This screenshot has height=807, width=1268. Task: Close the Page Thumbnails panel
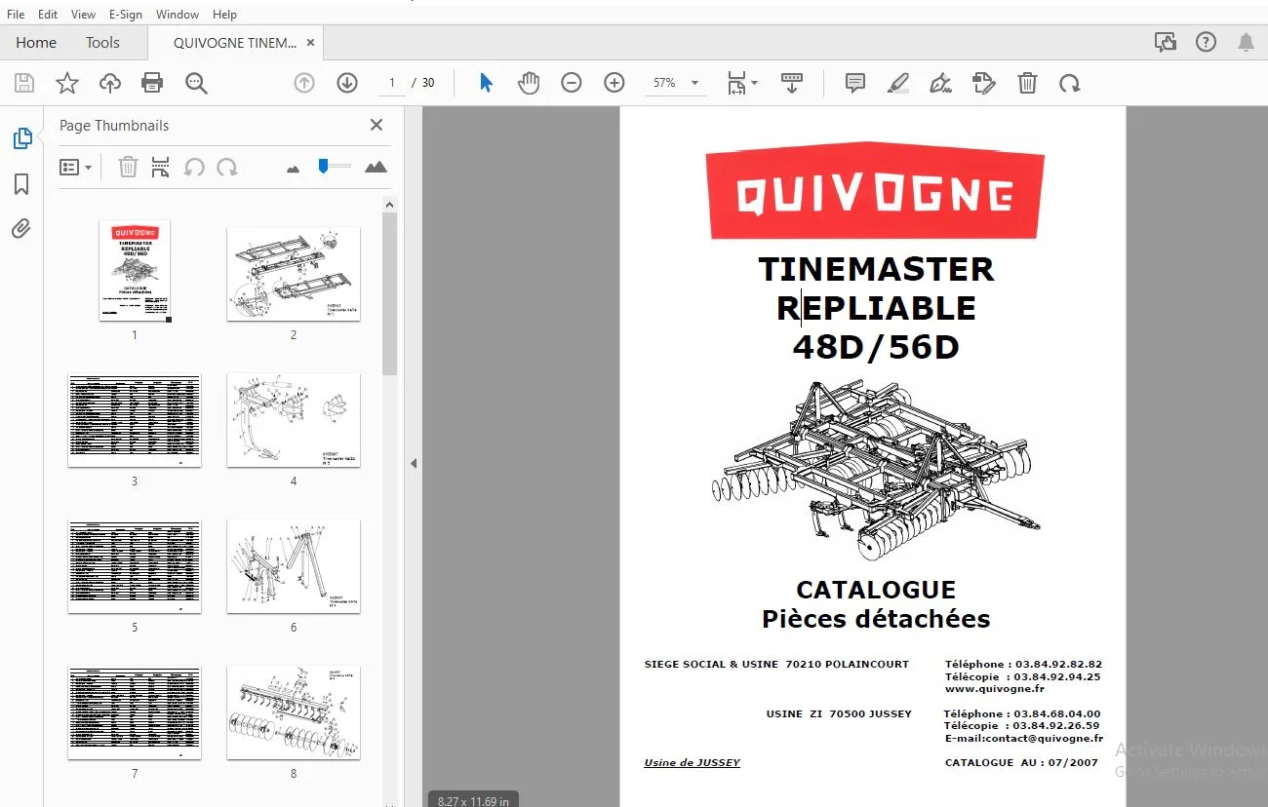[376, 125]
